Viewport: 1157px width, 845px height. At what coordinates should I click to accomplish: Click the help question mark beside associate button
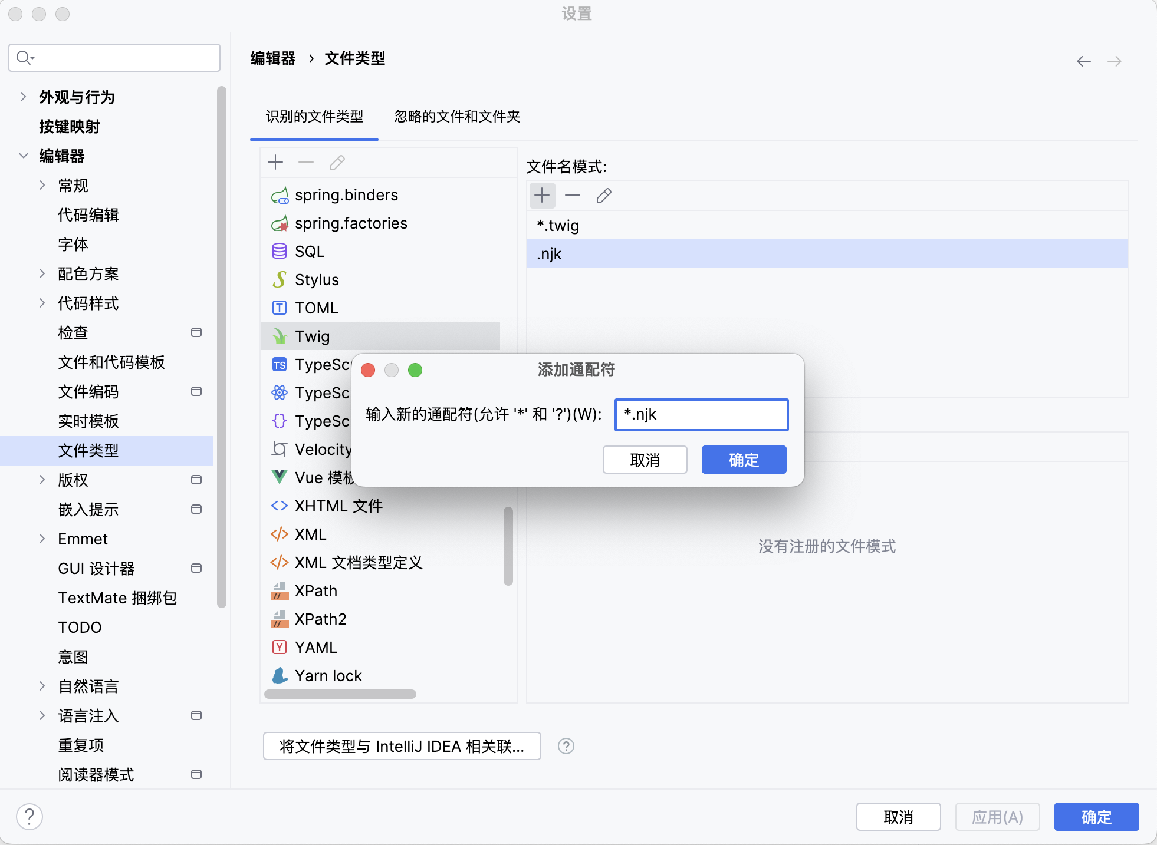click(x=566, y=746)
